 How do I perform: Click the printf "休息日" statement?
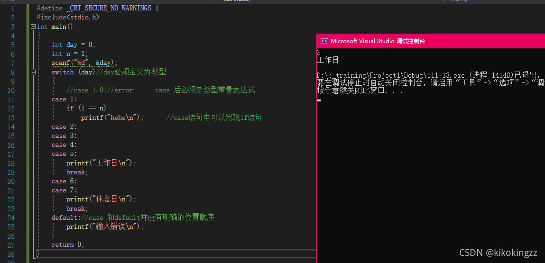click(x=101, y=200)
